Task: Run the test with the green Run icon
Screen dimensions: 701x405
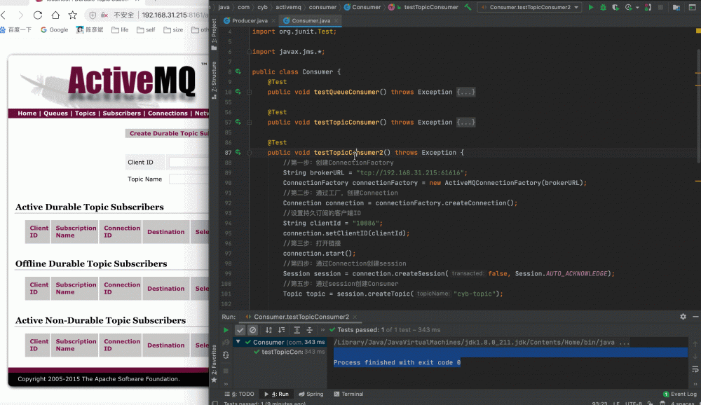Action: pyautogui.click(x=592, y=7)
